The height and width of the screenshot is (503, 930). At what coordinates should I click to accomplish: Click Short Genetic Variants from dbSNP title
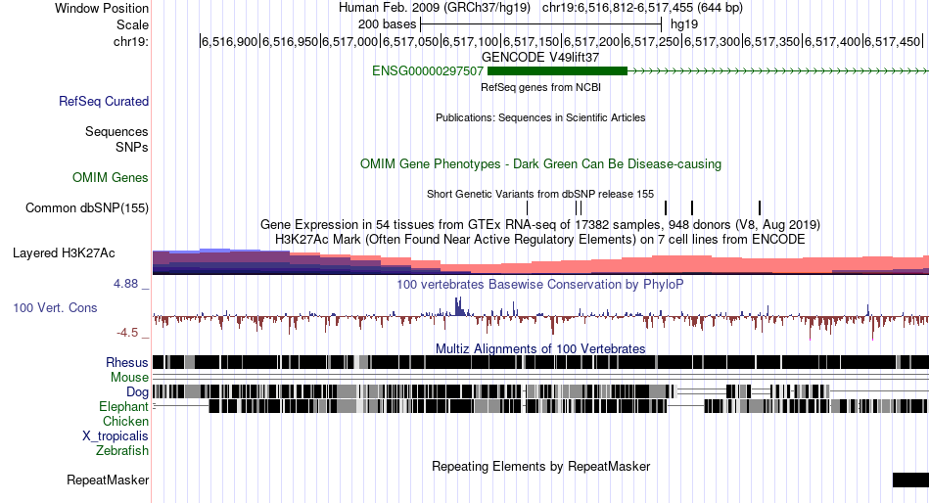540,194
